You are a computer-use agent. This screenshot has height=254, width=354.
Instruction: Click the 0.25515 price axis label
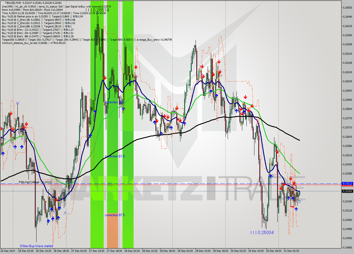pos(347,155)
